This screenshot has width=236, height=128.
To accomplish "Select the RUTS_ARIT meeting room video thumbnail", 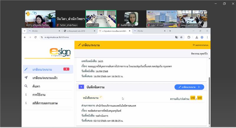I will click(x=101, y=18).
